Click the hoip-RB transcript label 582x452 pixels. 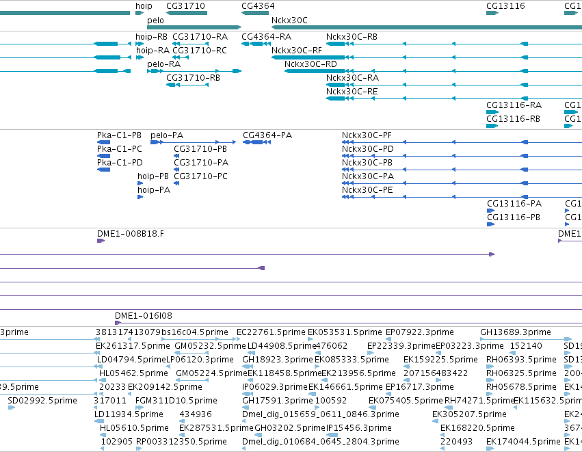(151, 37)
